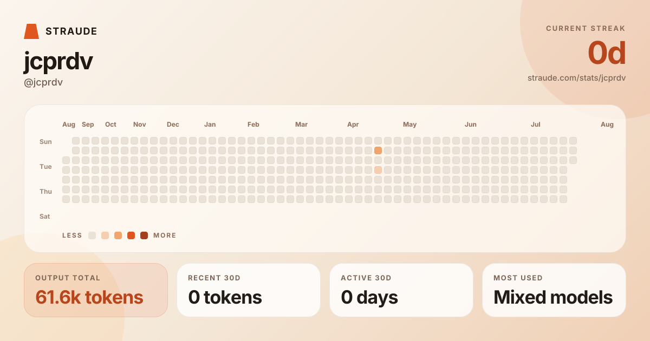The width and height of the screenshot is (650, 341).
Task: Click the orange Straude logo icon
Action: [x=31, y=31]
